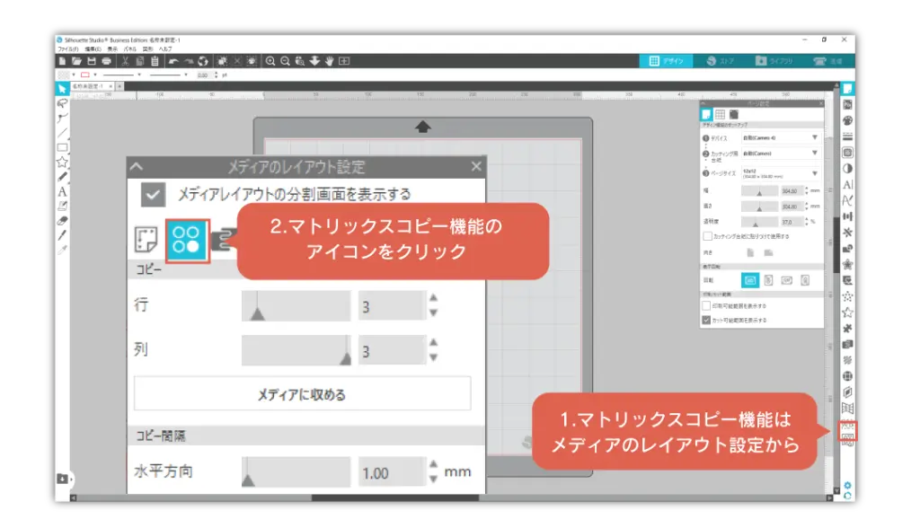Select the Text tool in left toolbar
Screen dimensions: 920x528
62,191
